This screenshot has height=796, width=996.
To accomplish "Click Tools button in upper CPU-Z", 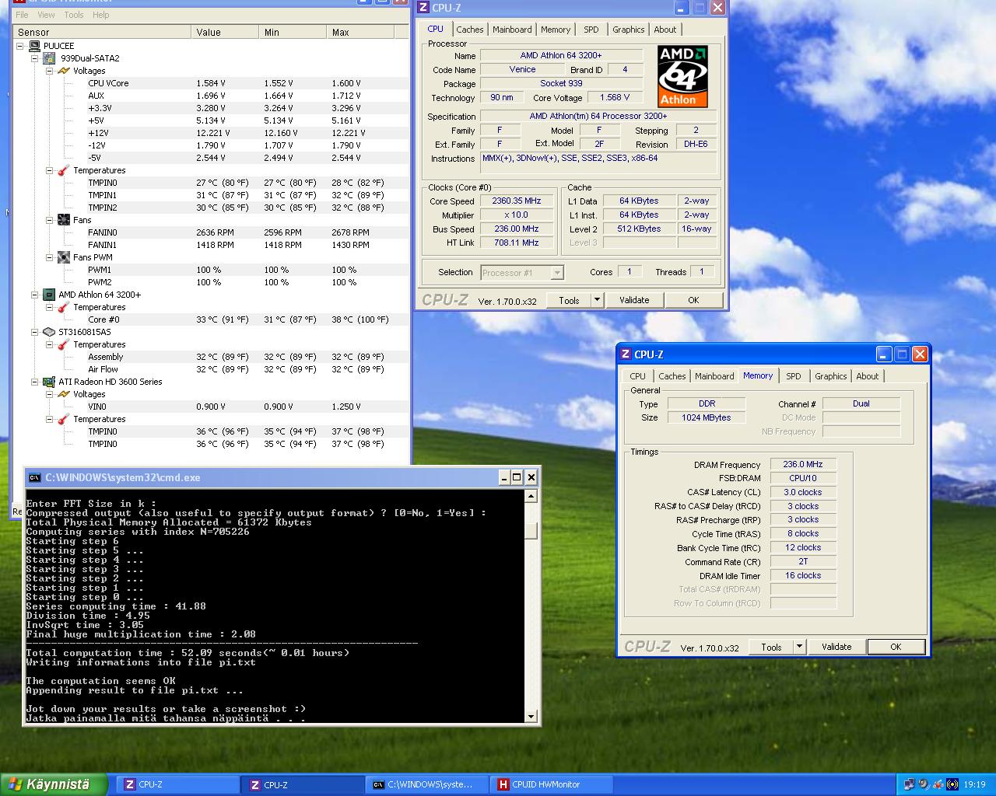I will coord(569,300).
